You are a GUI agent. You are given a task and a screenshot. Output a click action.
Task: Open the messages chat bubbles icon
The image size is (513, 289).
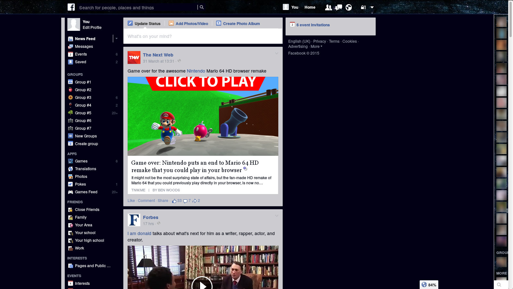coord(339,7)
